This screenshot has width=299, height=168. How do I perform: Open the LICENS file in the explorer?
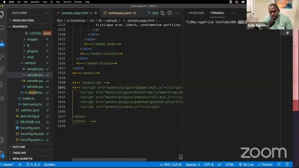pyautogui.click(x=35, y=34)
